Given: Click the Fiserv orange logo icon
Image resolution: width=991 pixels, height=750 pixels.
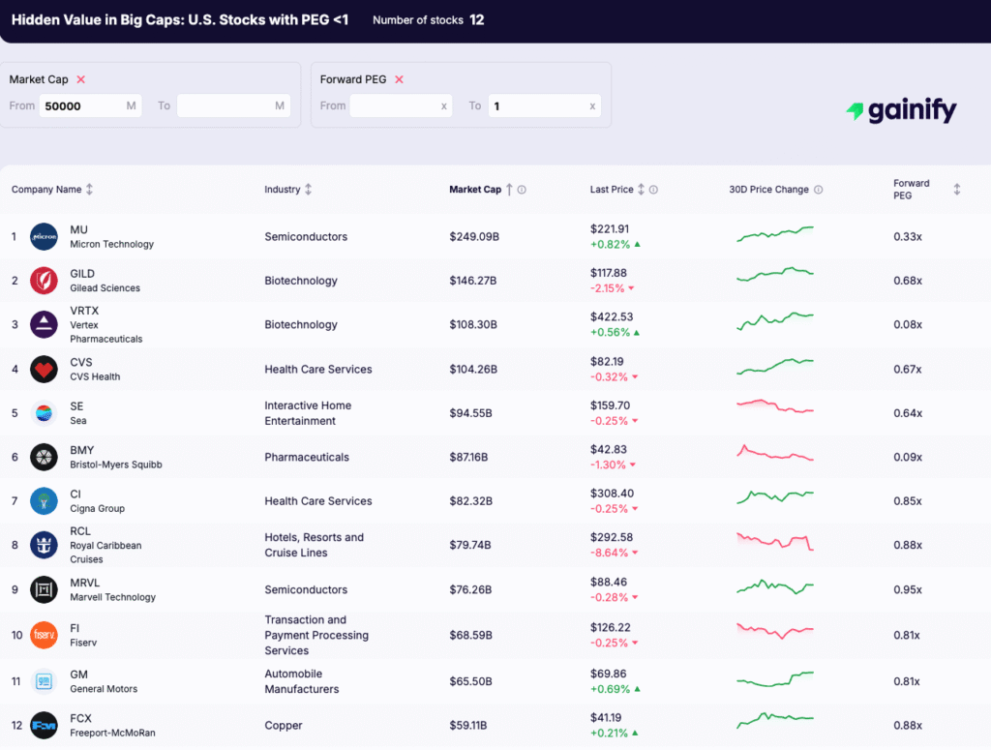Looking at the screenshot, I should pyautogui.click(x=43, y=635).
